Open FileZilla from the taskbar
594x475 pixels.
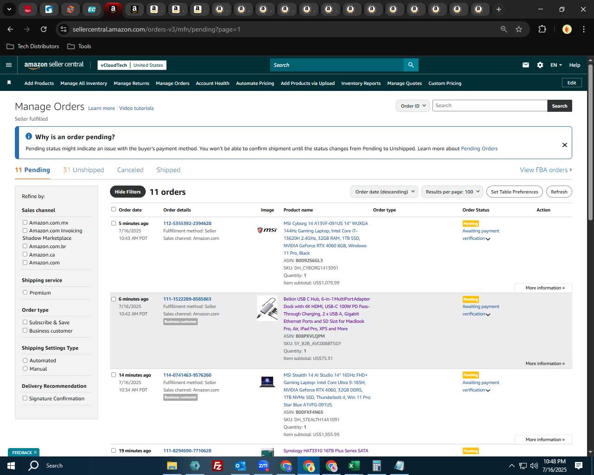[x=217, y=466]
